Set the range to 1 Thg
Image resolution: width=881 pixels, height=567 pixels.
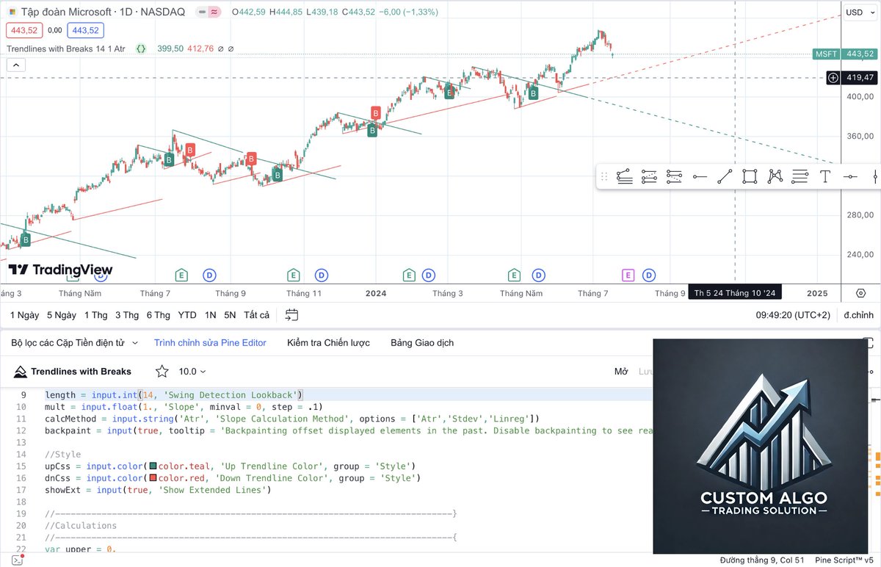click(x=95, y=315)
